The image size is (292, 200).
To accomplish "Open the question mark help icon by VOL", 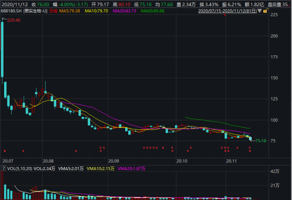I will [4, 169].
